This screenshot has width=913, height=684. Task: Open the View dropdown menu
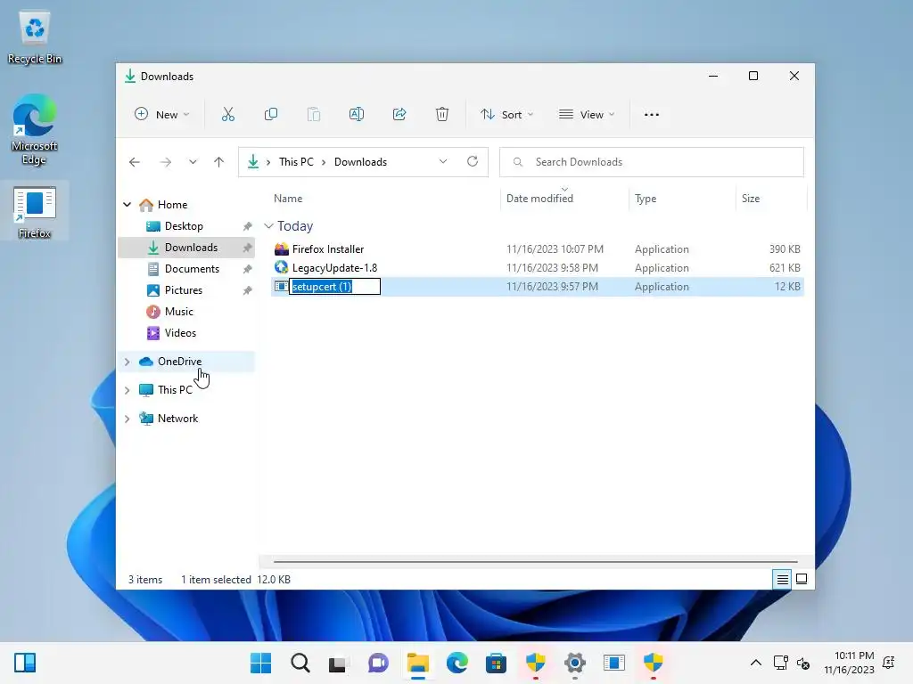point(587,115)
